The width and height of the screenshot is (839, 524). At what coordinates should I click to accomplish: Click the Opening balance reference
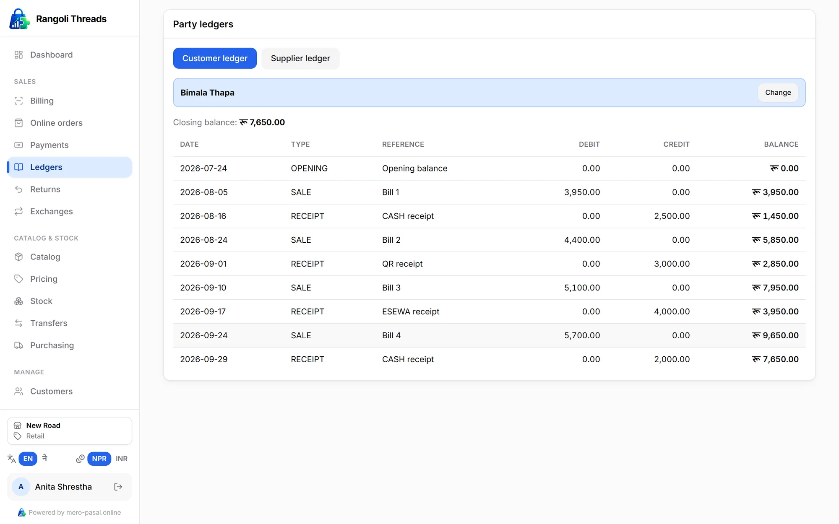point(414,168)
